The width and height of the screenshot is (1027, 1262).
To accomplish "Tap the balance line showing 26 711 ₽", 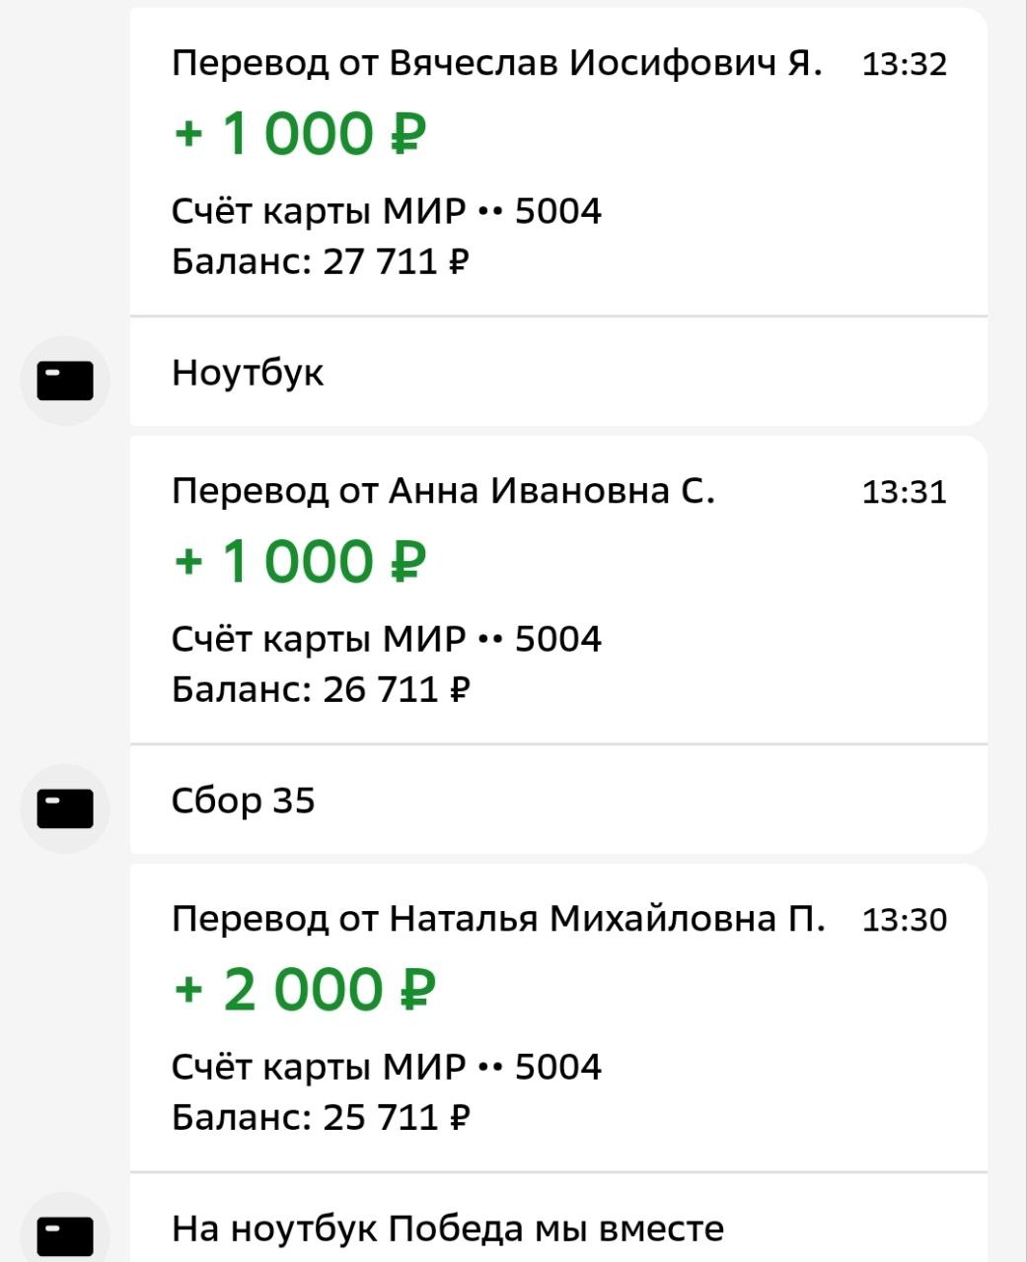I will pyautogui.click(x=321, y=689).
